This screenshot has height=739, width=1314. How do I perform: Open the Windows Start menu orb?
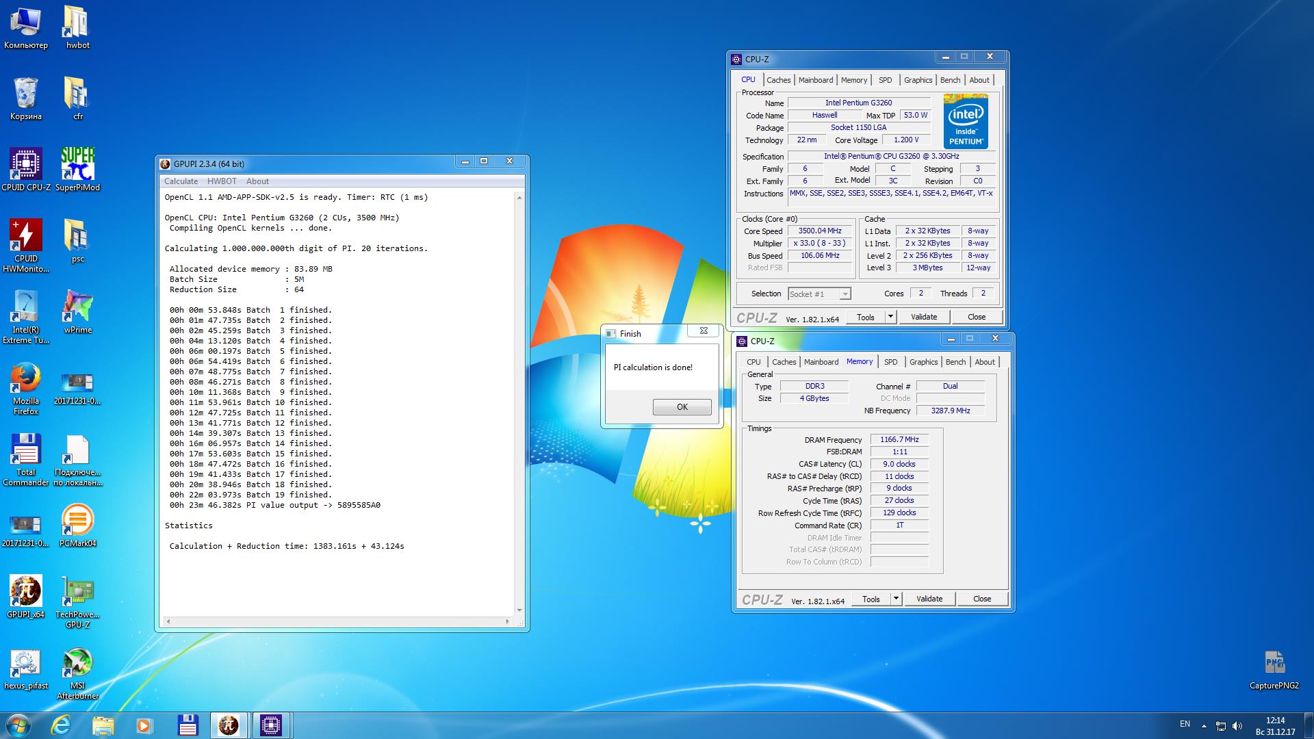18,725
